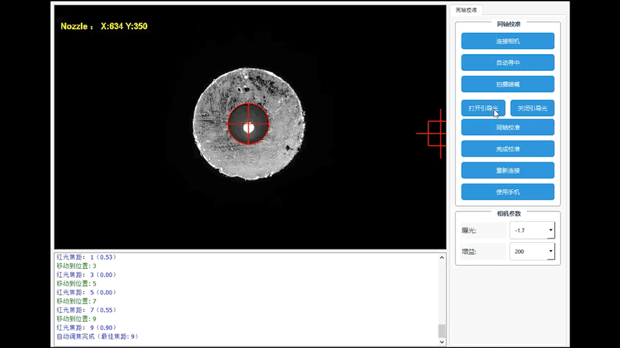
Task: Click the 连接相机 (connect camera) button
Action: pyautogui.click(x=508, y=41)
